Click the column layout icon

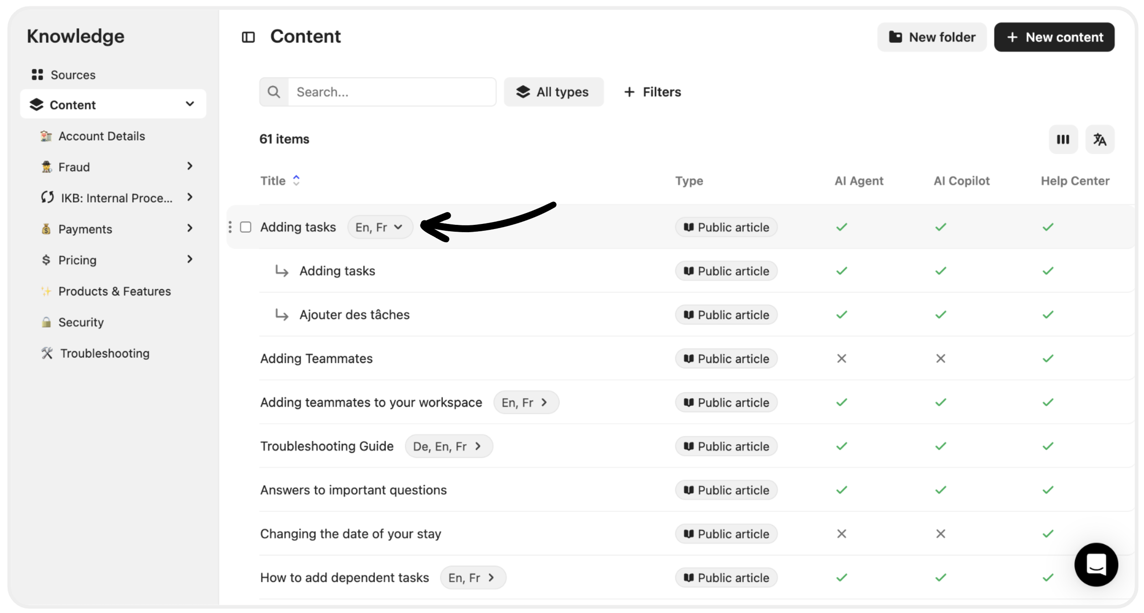(x=1063, y=140)
